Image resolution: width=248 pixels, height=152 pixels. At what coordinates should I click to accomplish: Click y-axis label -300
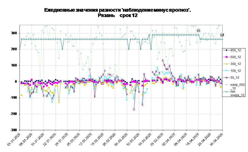(13, 130)
